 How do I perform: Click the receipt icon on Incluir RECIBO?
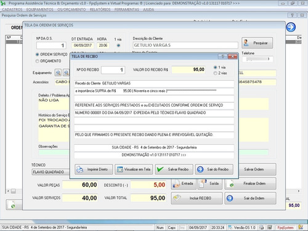tap(177, 198)
